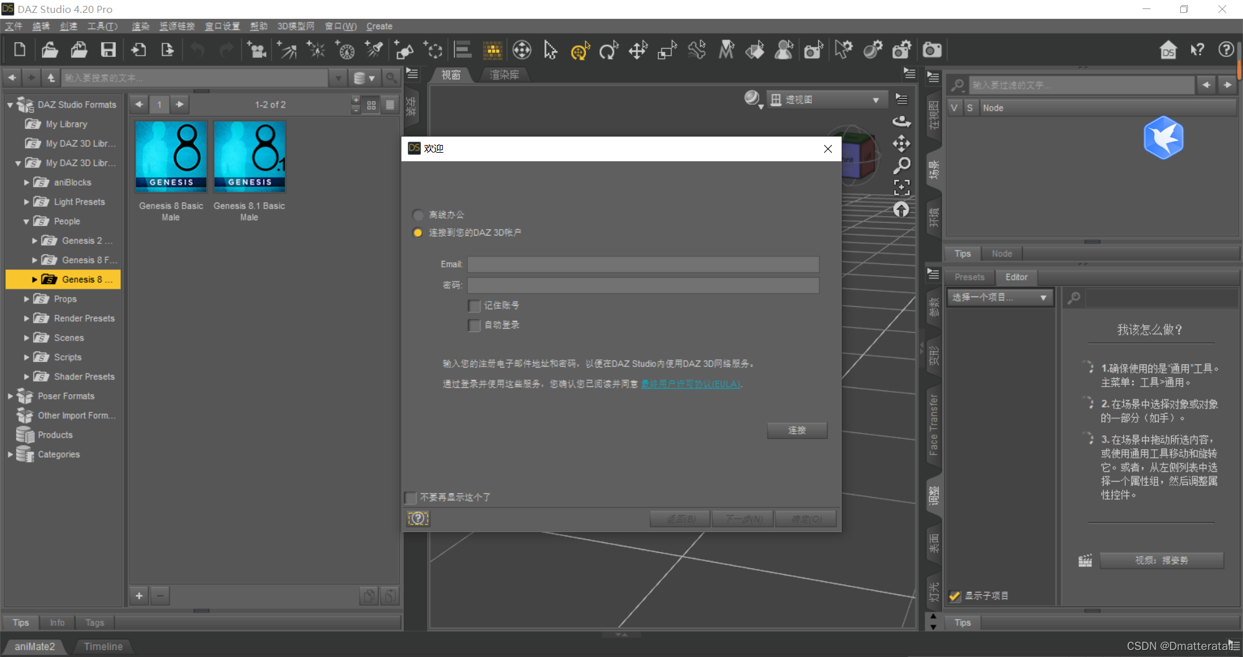Switch to the Tags tab
Viewport: 1243px width, 657px height.
point(95,623)
